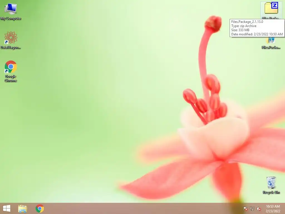
Task: Select the Files.Package zip archive icon
Action: (271, 10)
